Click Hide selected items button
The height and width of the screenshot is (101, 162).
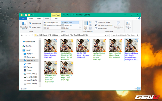[118, 26]
